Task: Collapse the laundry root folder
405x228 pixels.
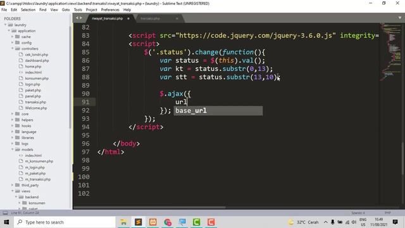Action: [5, 25]
